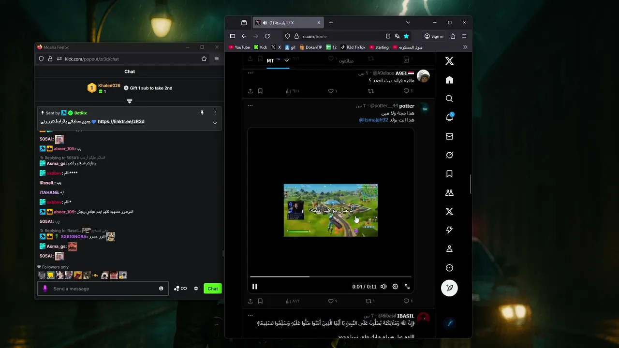Show more bookmarks chevron
619x348 pixels.
pos(465,47)
